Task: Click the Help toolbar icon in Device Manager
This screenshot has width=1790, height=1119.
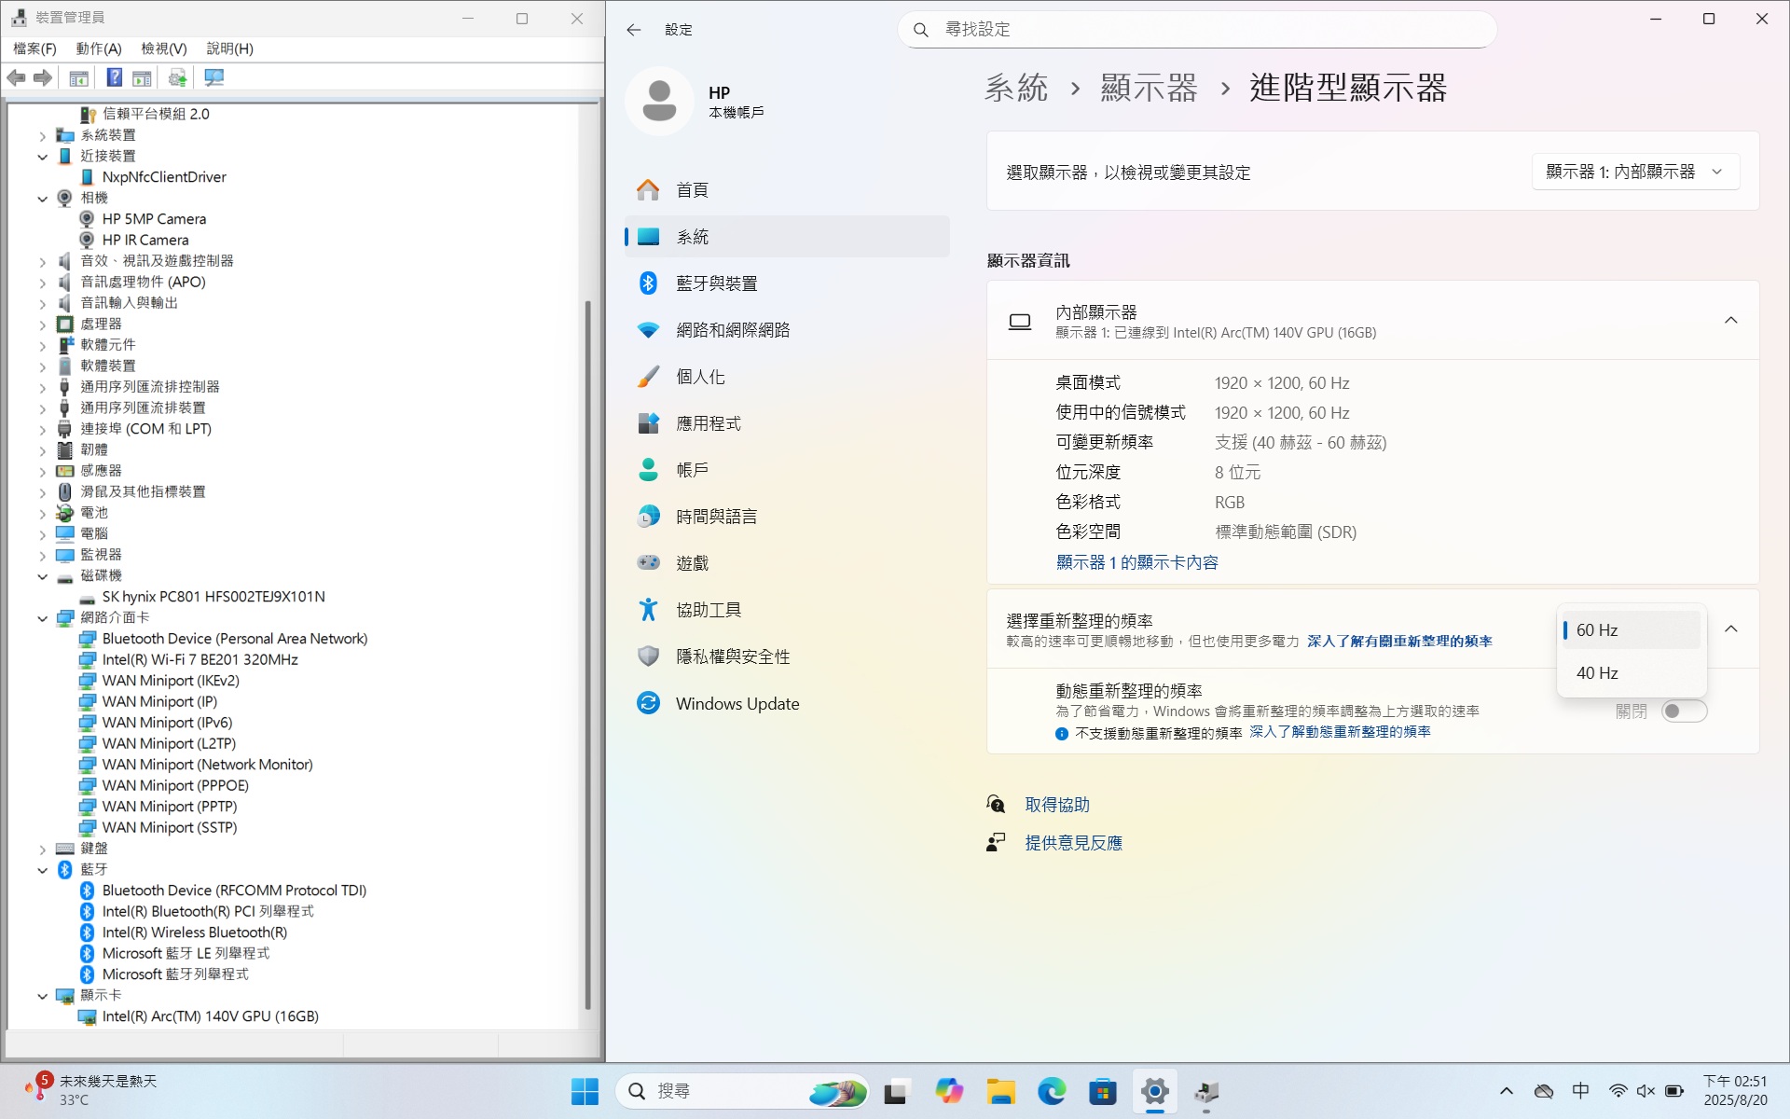Action: [x=114, y=77]
